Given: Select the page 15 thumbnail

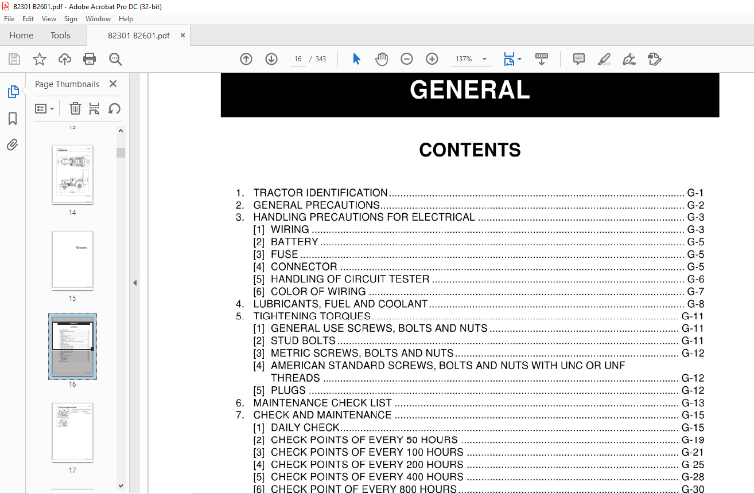Looking at the screenshot, I should [72, 261].
